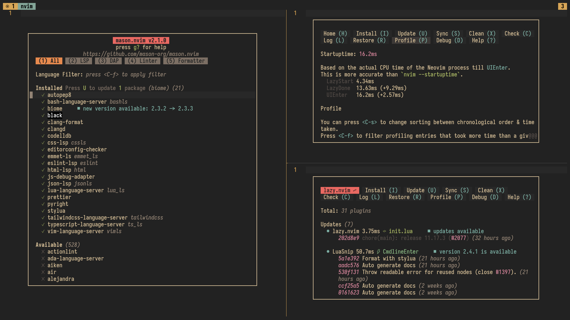
Task: Open the (4) Linter category tab
Action: (x=142, y=61)
